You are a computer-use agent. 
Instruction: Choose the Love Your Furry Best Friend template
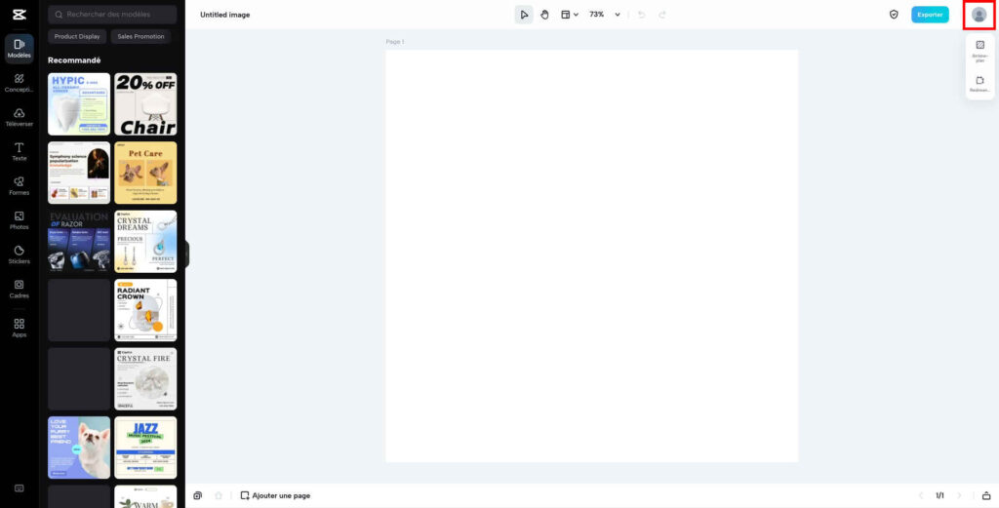tap(79, 448)
